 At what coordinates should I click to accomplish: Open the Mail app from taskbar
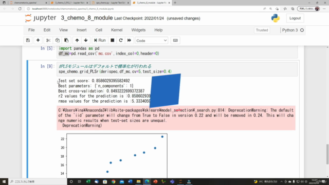pos(122,181)
